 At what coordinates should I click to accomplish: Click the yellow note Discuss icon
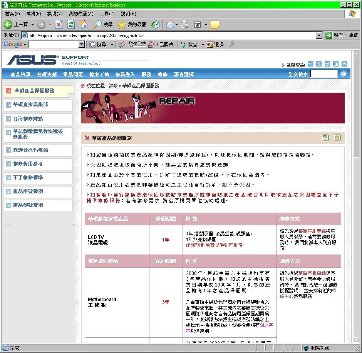[215, 25]
